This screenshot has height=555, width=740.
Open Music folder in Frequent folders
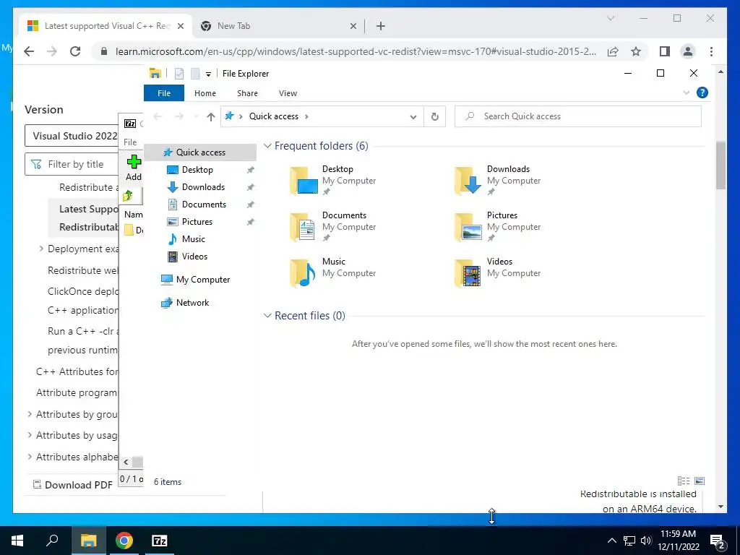click(332, 272)
